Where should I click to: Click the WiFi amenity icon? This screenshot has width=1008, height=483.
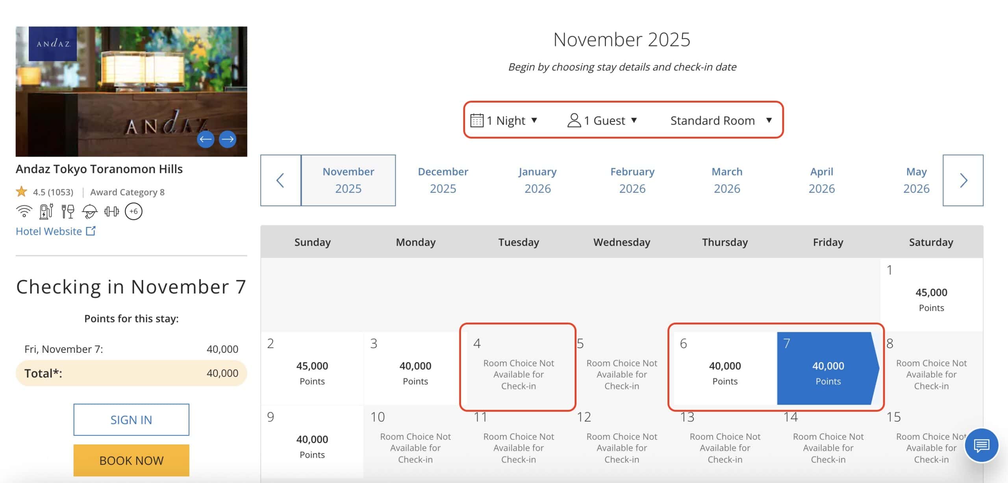coord(24,211)
